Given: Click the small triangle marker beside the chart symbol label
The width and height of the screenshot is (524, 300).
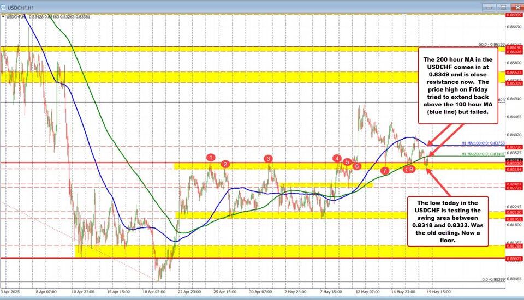Looking at the screenshot, I should coord(4,16).
